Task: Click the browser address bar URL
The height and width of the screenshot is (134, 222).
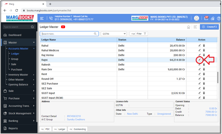Action: point(49,10)
